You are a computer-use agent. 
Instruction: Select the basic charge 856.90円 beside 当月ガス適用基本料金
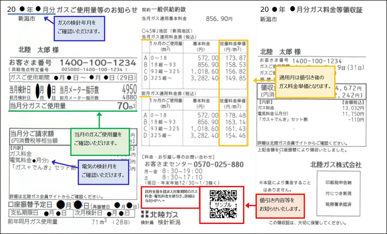219,19
